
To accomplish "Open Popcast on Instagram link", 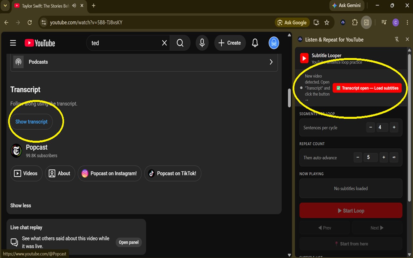I will 110,174.
